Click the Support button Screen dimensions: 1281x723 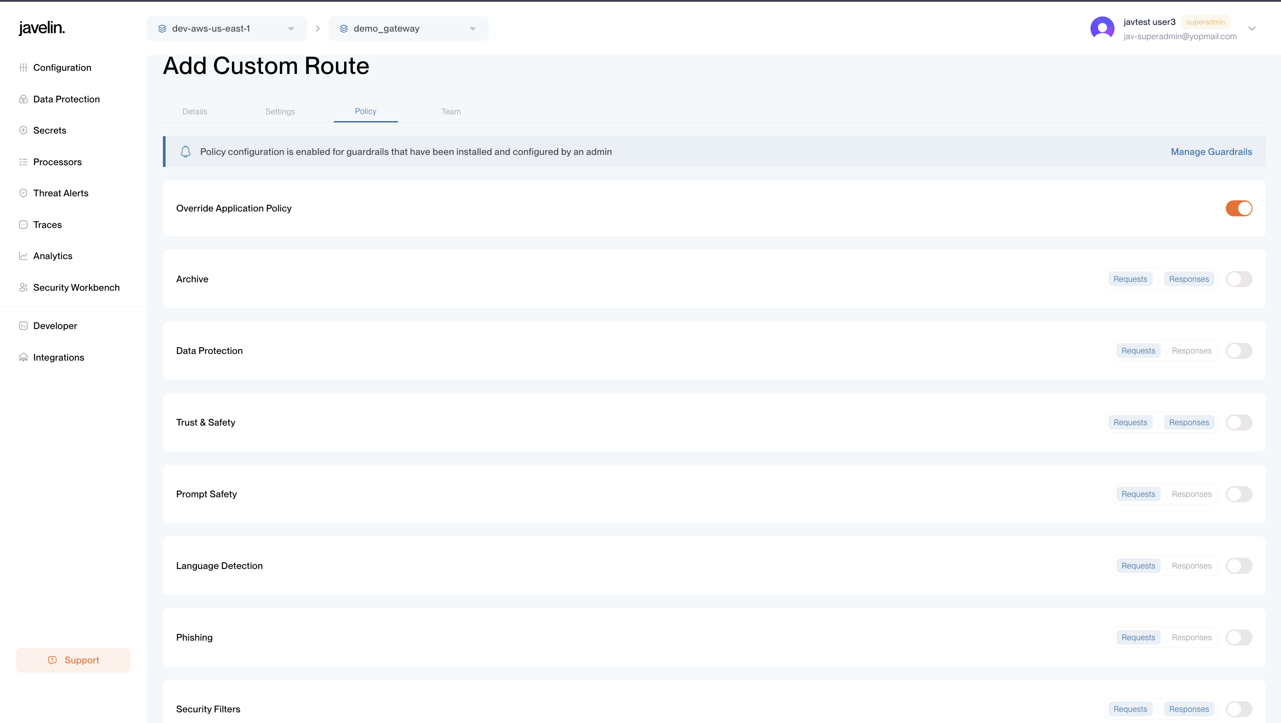click(73, 660)
